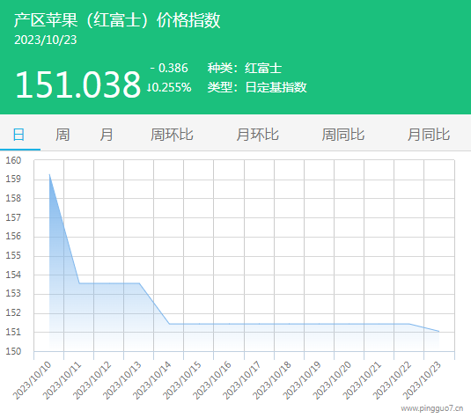Click chart data point at 2023/10/11
Viewport: 471px width, 418px height.
(79, 282)
